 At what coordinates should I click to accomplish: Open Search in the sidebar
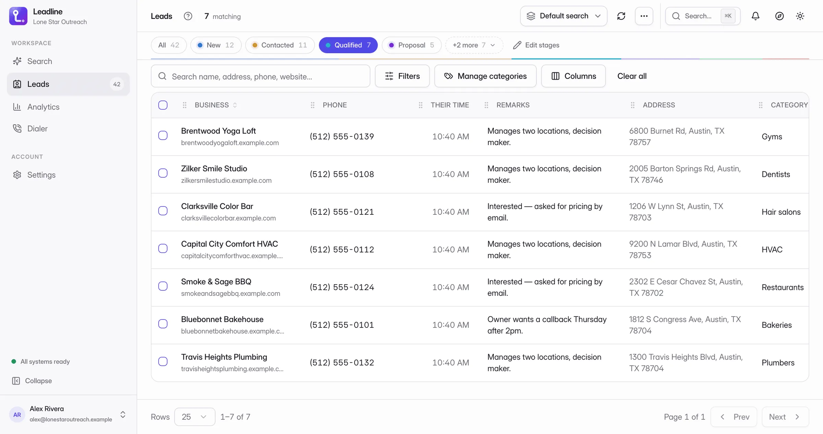click(68, 61)
